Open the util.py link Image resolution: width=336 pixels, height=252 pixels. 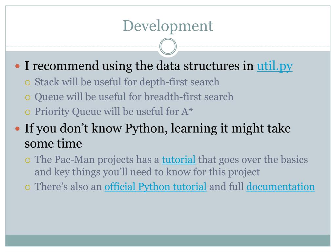pyautogui.click(x=275, y=66)
